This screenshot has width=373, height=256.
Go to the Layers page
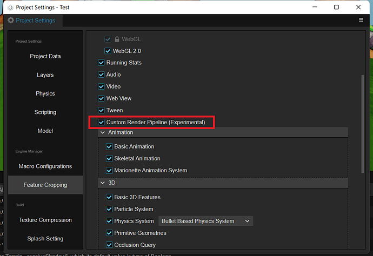tap(45, 75)
